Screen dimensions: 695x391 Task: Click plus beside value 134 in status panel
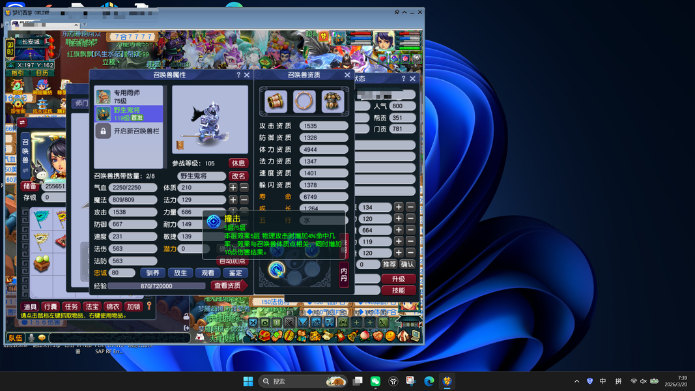399,207
